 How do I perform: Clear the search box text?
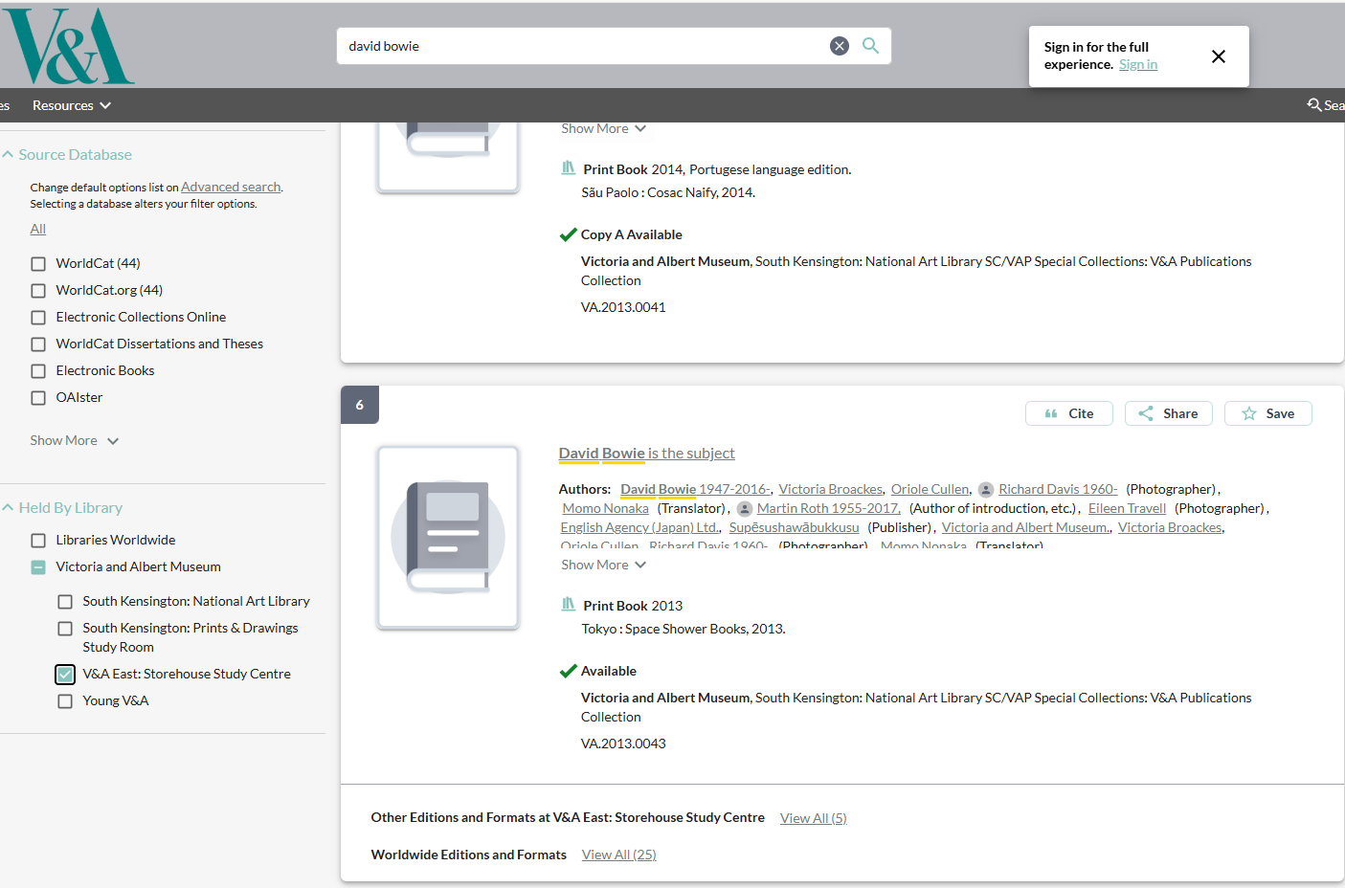point(839,46)
